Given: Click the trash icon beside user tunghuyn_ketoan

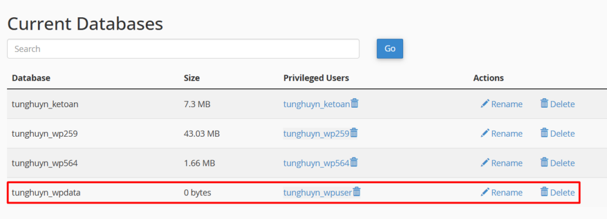Looking at the screenshot, I should 354,104.
